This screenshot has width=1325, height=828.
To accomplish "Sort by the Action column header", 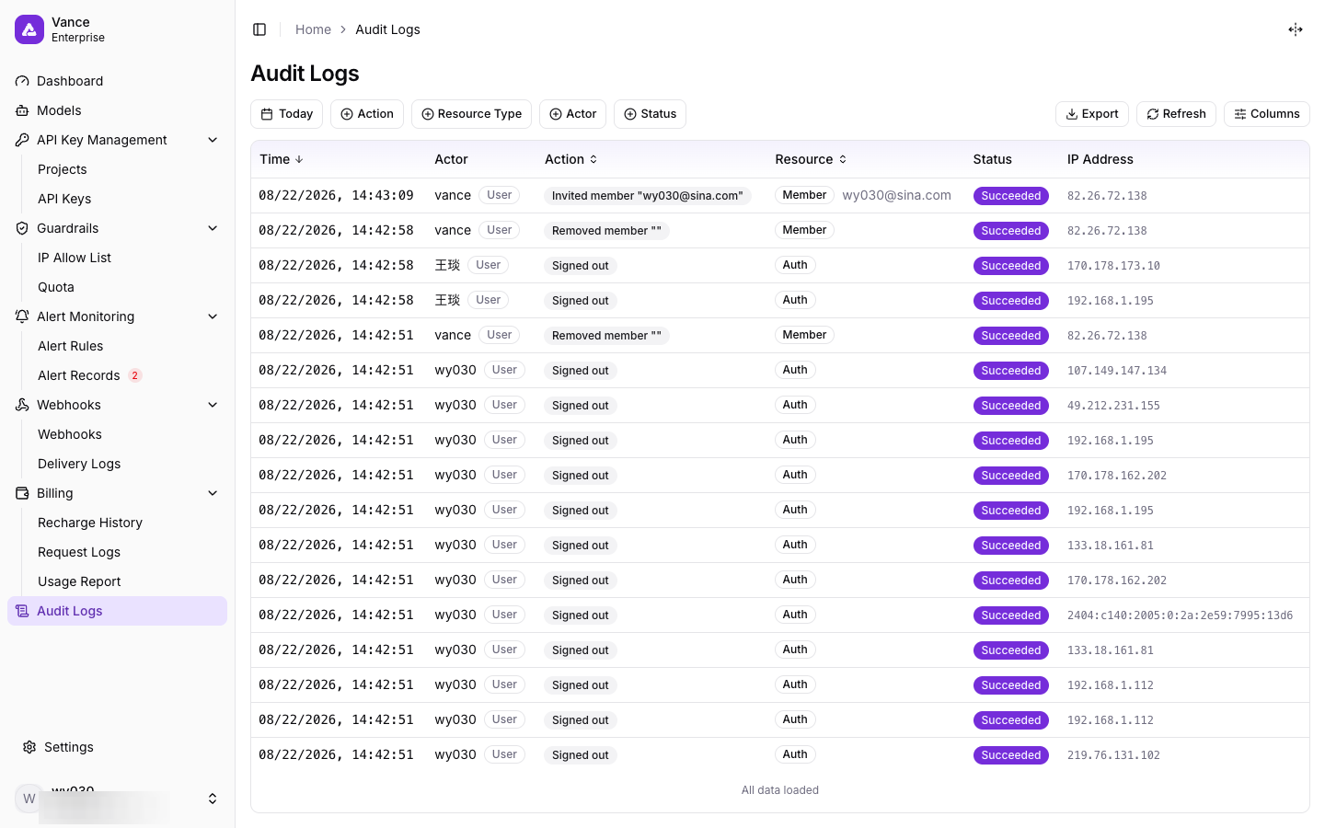I will click(571, 159).
